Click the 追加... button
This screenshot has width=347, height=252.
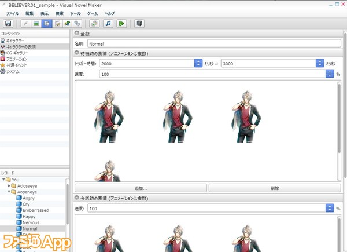(x=141, y=188)
